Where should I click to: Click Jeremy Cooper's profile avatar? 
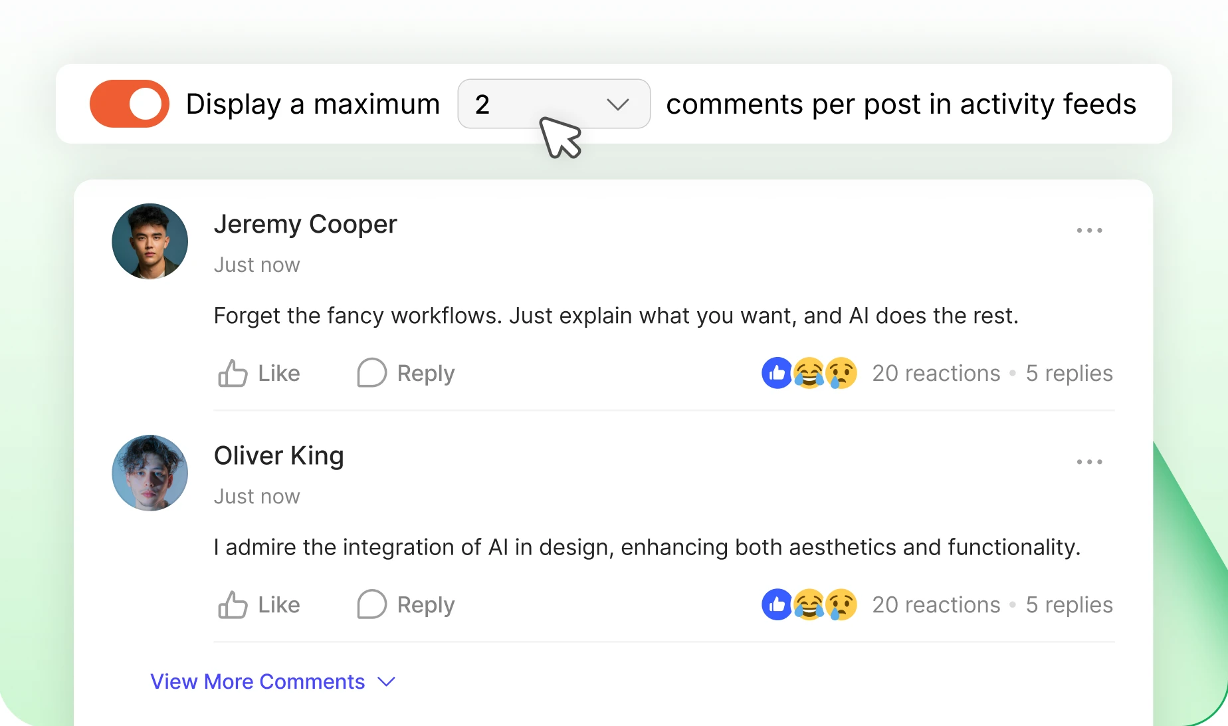tap(150, 241)
